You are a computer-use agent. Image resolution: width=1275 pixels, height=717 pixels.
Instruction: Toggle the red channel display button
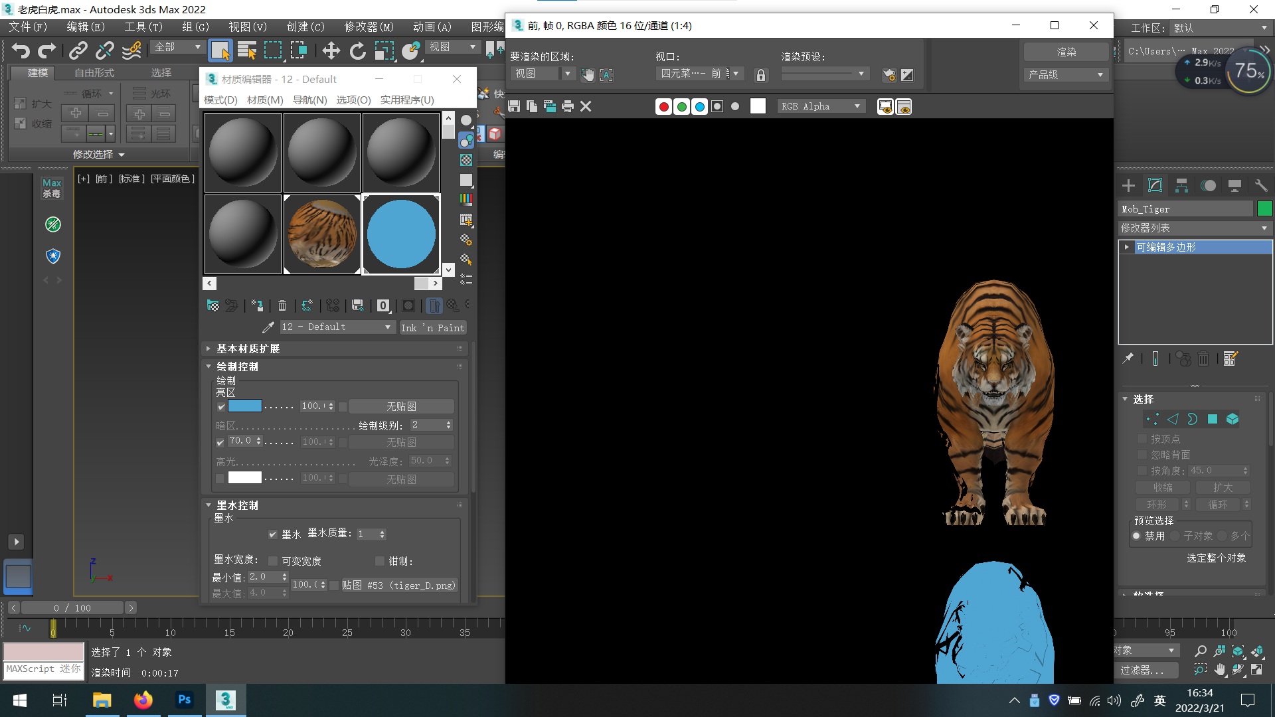663,106
